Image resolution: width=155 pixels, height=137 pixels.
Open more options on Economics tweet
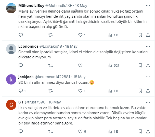pos(148,46)
